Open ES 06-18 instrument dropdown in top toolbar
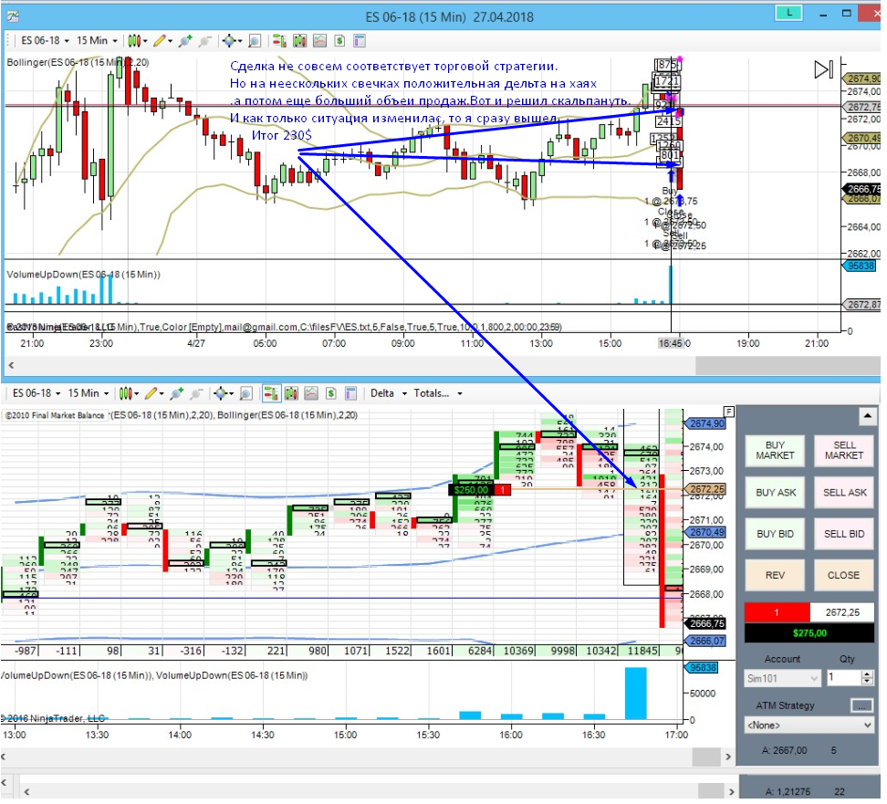 tap(46, 41)
